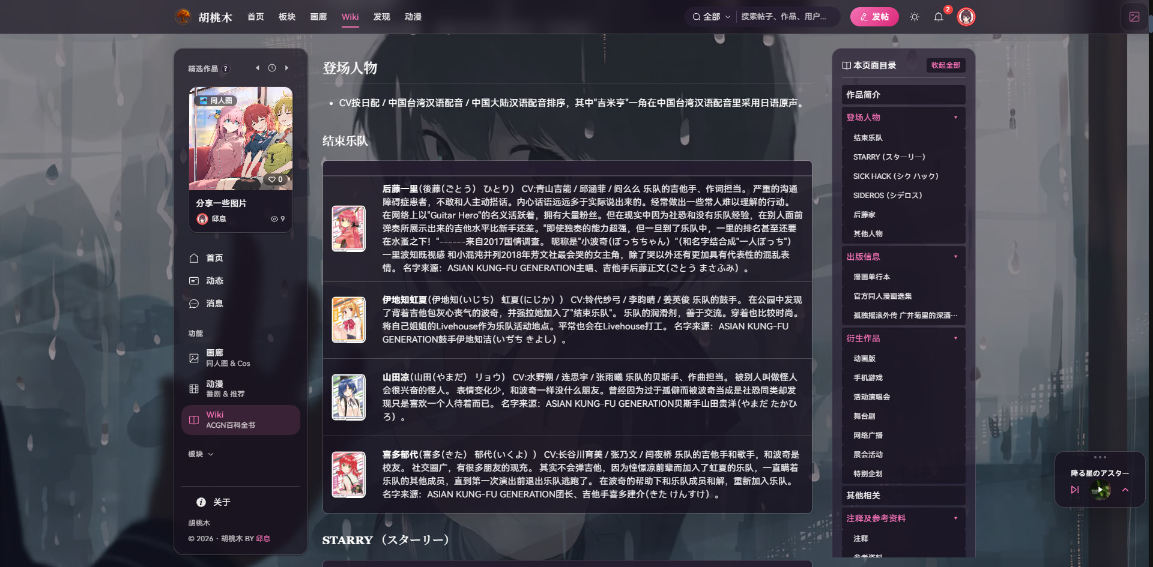Collapse the 出版信息 section in contents
The image size is (1153, 567).
(955, 257)
